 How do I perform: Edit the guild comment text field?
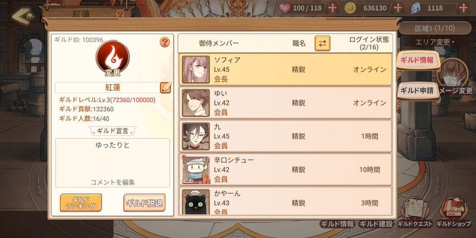pos(112,162)
